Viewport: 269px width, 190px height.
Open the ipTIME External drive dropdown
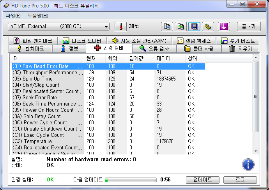click(x=58, y=27)
